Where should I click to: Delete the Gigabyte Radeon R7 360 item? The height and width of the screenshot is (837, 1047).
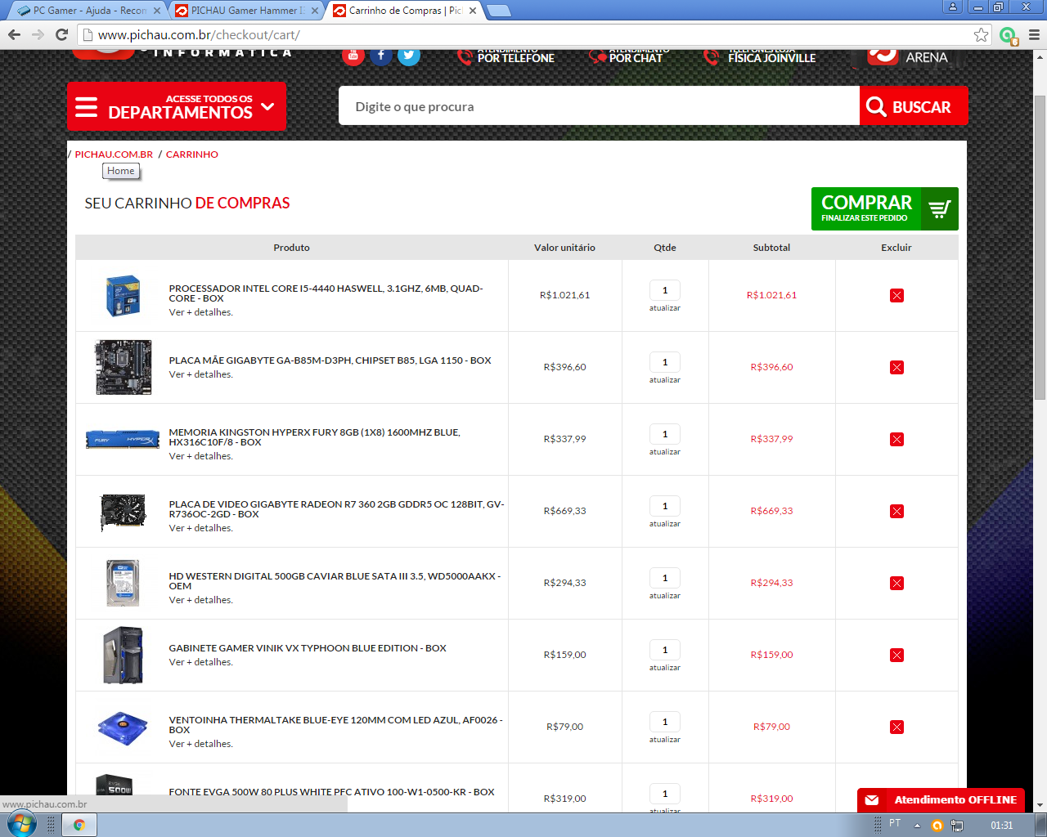click(896, 511)
